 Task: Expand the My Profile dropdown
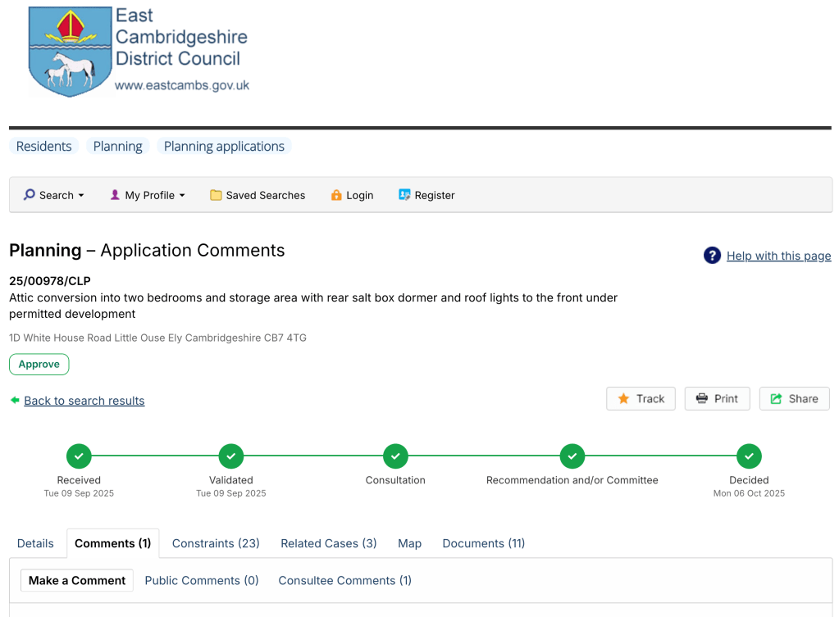[x=148, y=195]
